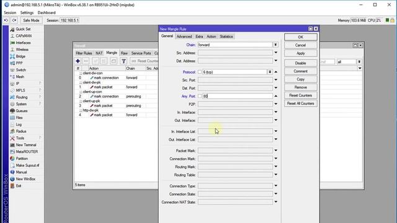Click Apply button
Image resolution: width=397 pixels, height=223 pixels.
[300, 53]
